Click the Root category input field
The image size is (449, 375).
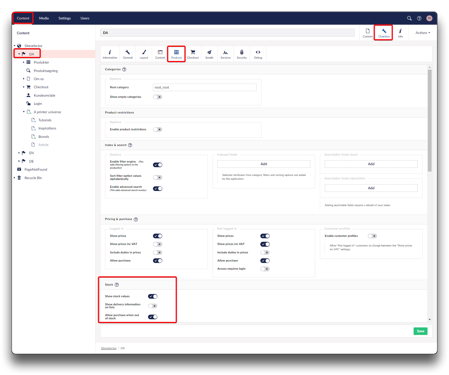tap(205, 87)
